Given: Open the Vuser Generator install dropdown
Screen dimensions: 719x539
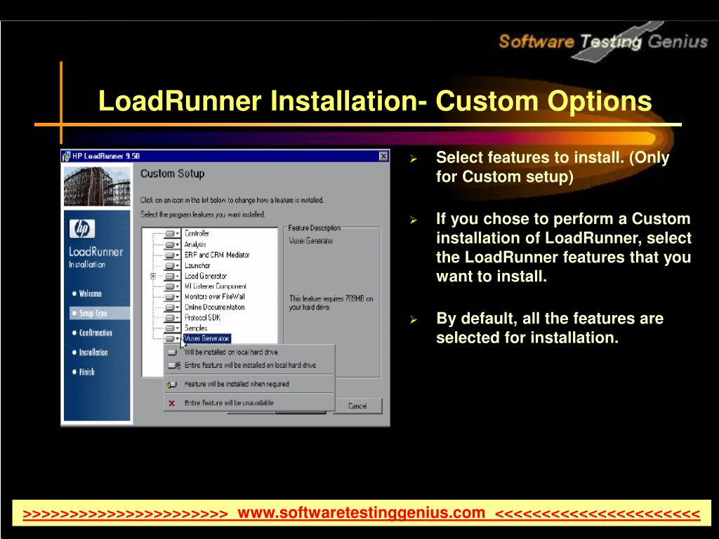Looking at the screenshot, I should tap(173, 339).
